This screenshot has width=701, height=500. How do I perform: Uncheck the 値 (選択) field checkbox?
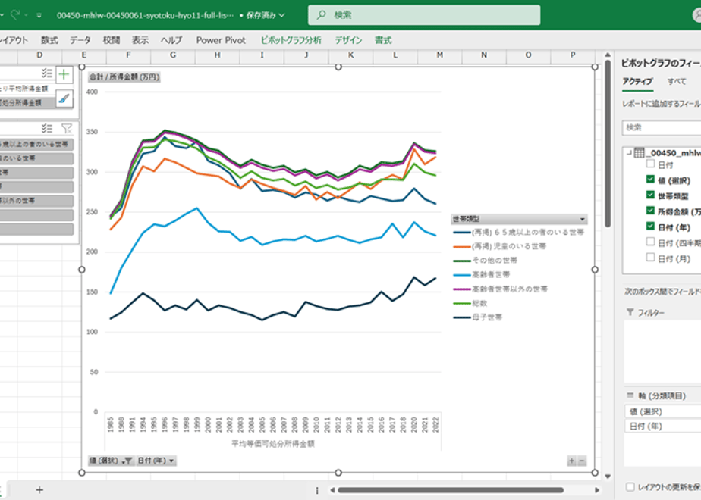click(650, 180)
